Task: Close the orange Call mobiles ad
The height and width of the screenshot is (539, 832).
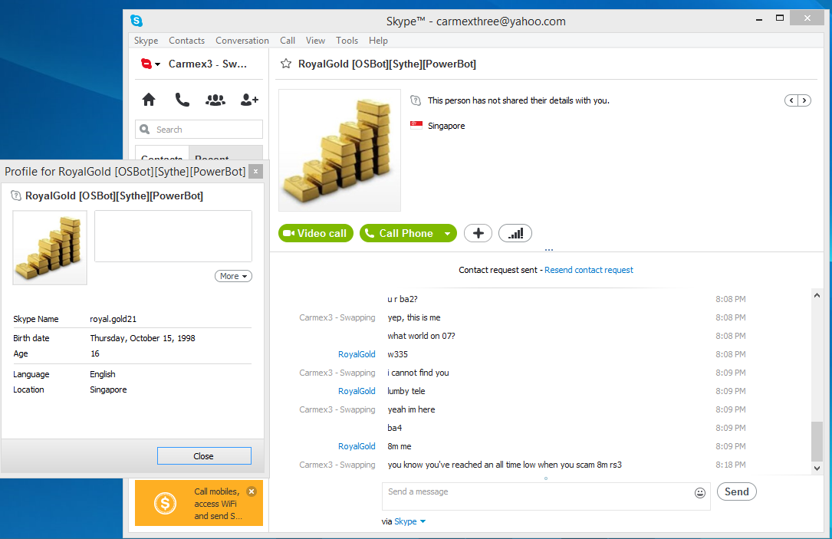Action: pos(252,491)
